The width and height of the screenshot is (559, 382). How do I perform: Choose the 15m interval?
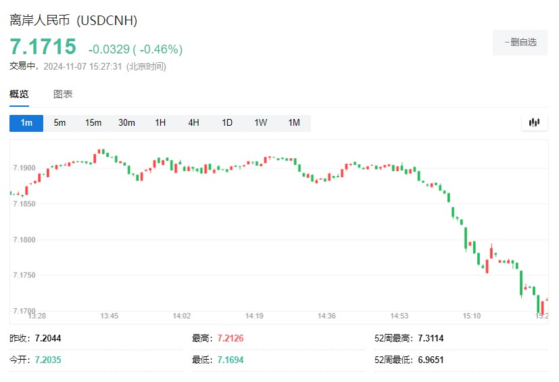[93, 123]
